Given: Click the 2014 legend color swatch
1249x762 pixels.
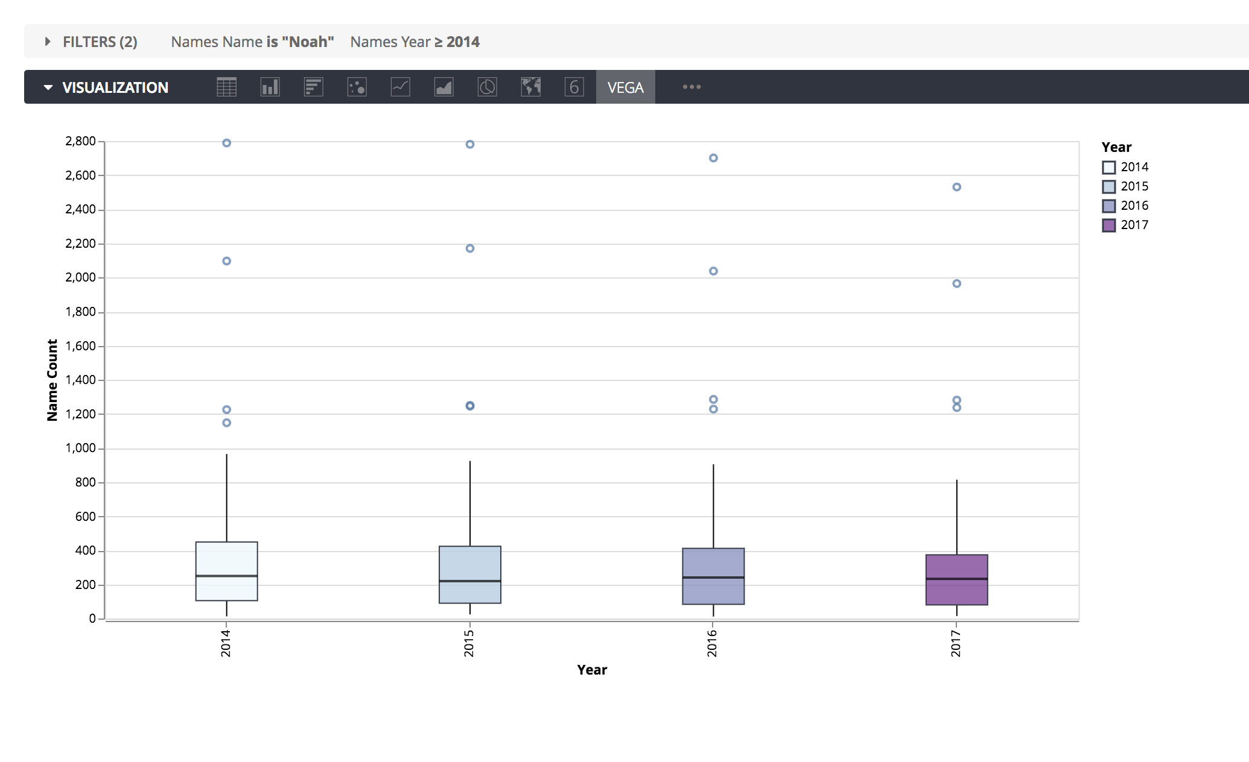Looking at the screenshot, I should tap(1108, 167).
